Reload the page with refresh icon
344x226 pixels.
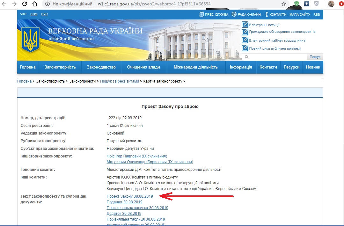[x=25, y=4]
